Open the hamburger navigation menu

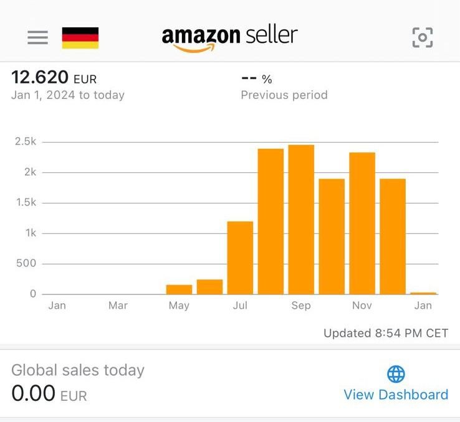[x=37, y=37]
